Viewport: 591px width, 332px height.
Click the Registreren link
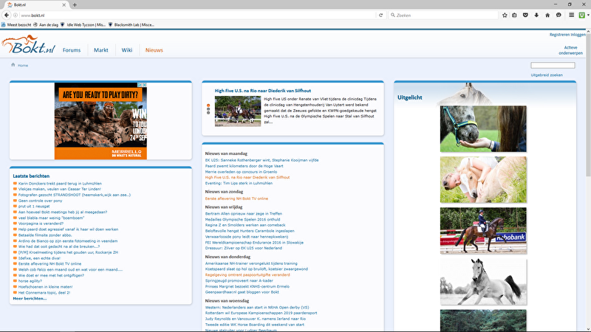(x=559, y=35)
